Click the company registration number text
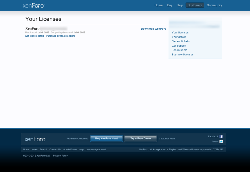This screenshot has height=172, width=250. pos(181,150)
